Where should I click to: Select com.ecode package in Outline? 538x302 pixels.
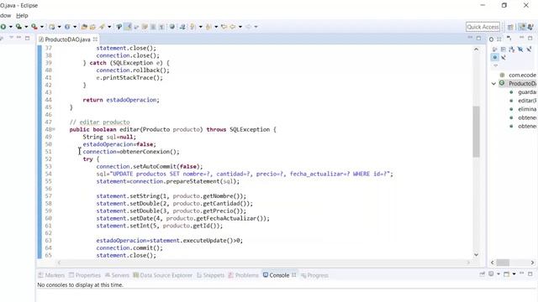[x=522, y=75]
